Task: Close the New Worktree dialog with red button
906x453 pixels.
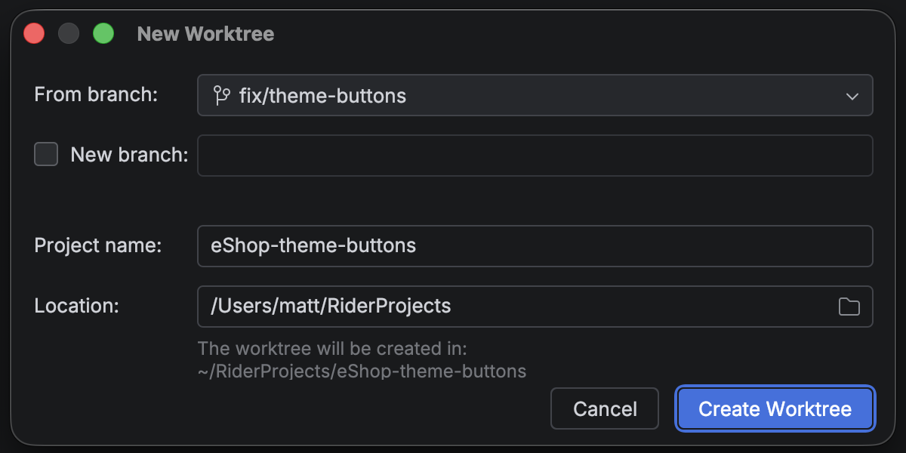Action: tap(34, 34)
